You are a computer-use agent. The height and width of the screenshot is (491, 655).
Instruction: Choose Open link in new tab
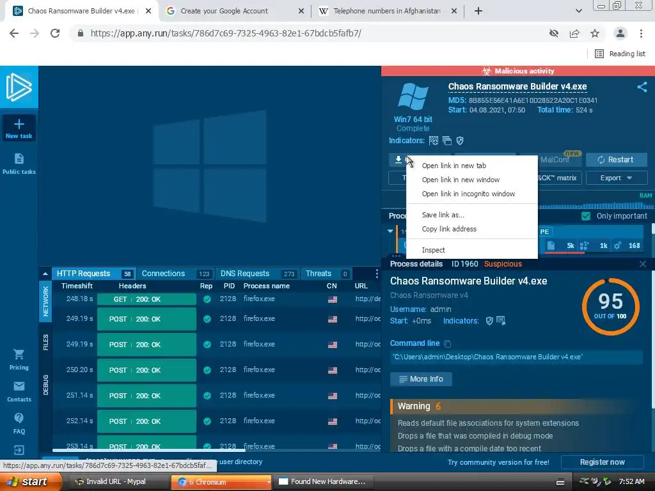454,166
